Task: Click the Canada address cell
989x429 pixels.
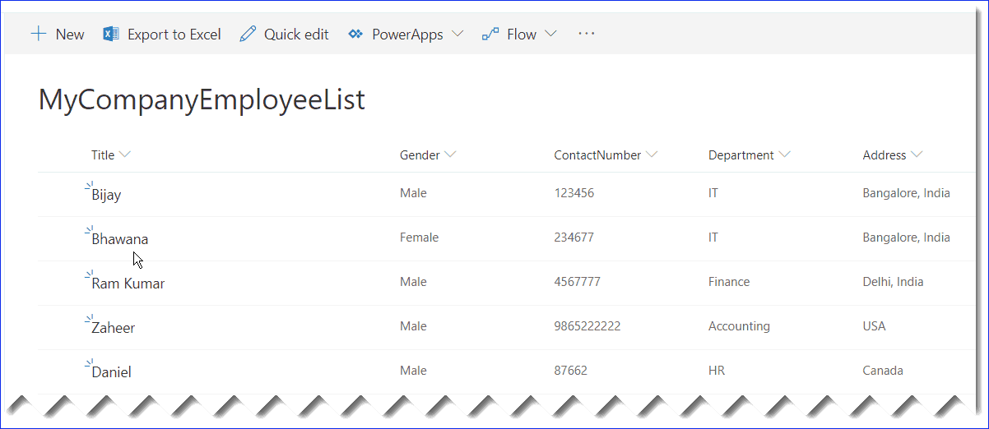Action: pos(883,371)
